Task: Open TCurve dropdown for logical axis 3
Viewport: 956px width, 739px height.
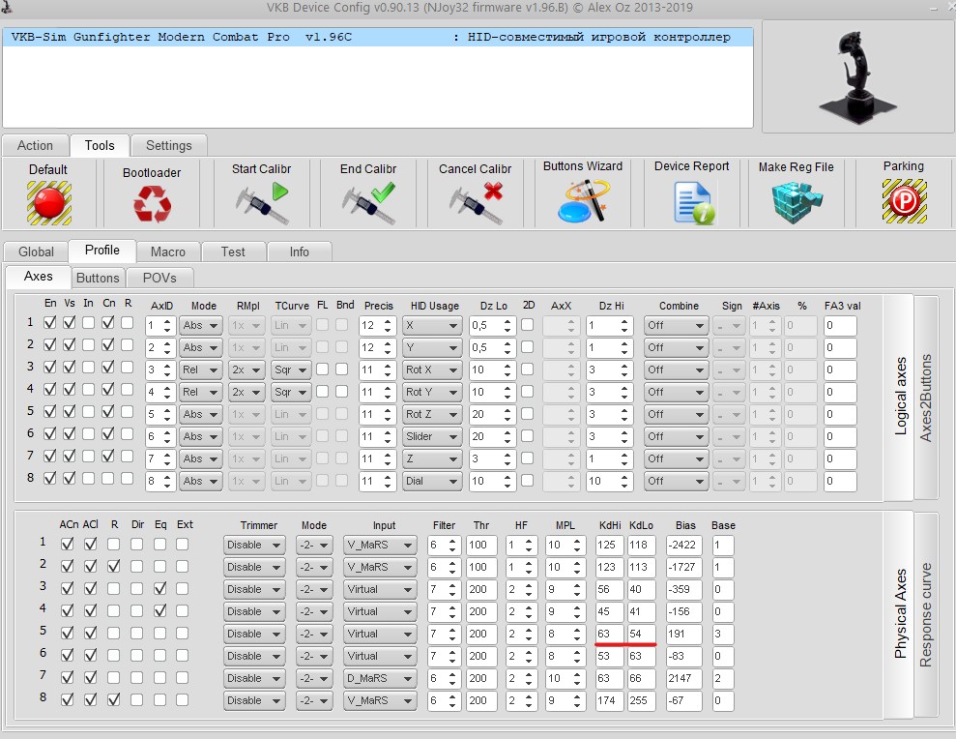Action: (x=291, y=369)
